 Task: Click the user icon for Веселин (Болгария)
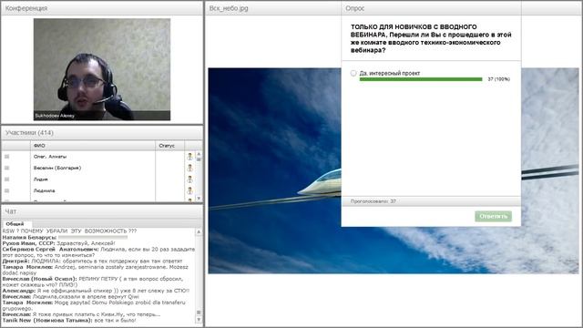190,168
